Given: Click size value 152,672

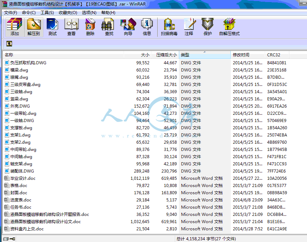Looking at the screenshot, I should click(x=141, y=106).
